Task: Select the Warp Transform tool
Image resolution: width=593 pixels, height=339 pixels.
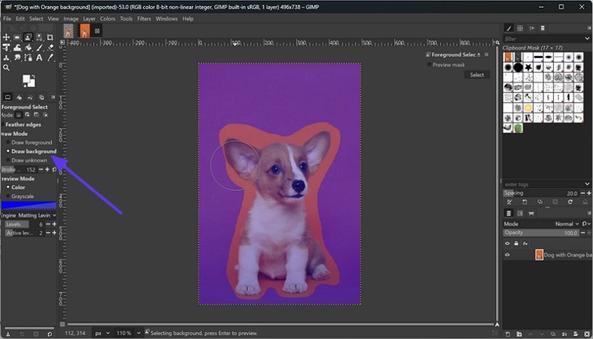Action: tap(17, 47)
